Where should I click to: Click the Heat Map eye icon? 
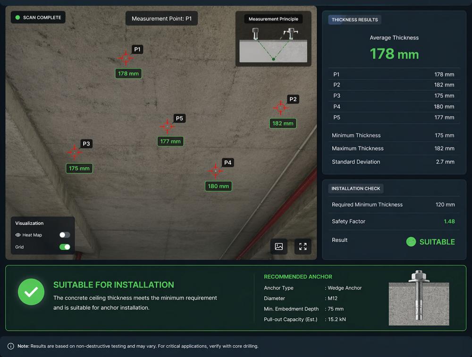pos(18,235)
